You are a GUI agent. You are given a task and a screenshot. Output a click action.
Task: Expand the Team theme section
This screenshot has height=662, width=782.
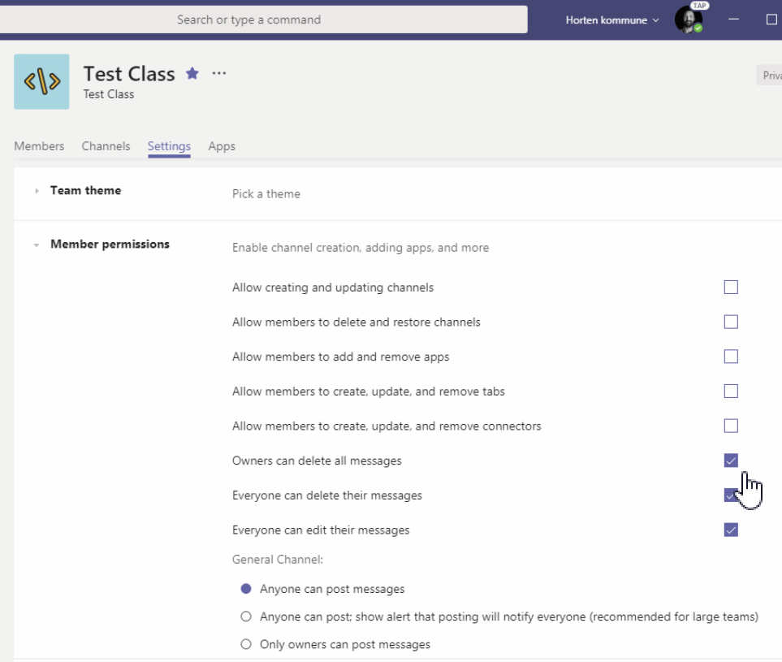37,191
